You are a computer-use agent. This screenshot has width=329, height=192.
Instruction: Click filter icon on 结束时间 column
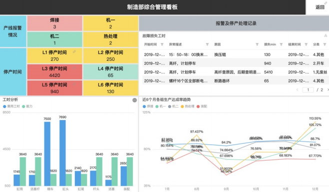tap(306, 44)
